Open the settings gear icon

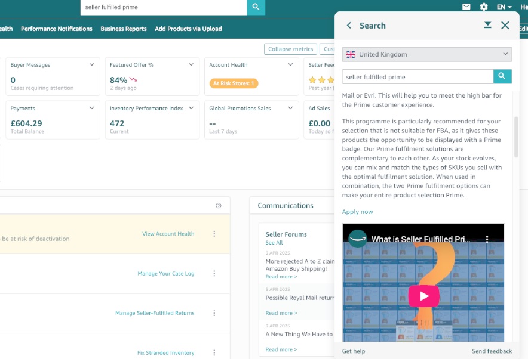tap(484, 7)
